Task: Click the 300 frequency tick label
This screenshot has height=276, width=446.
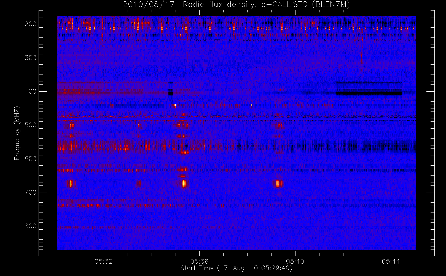Action: (x=31, y=58)
